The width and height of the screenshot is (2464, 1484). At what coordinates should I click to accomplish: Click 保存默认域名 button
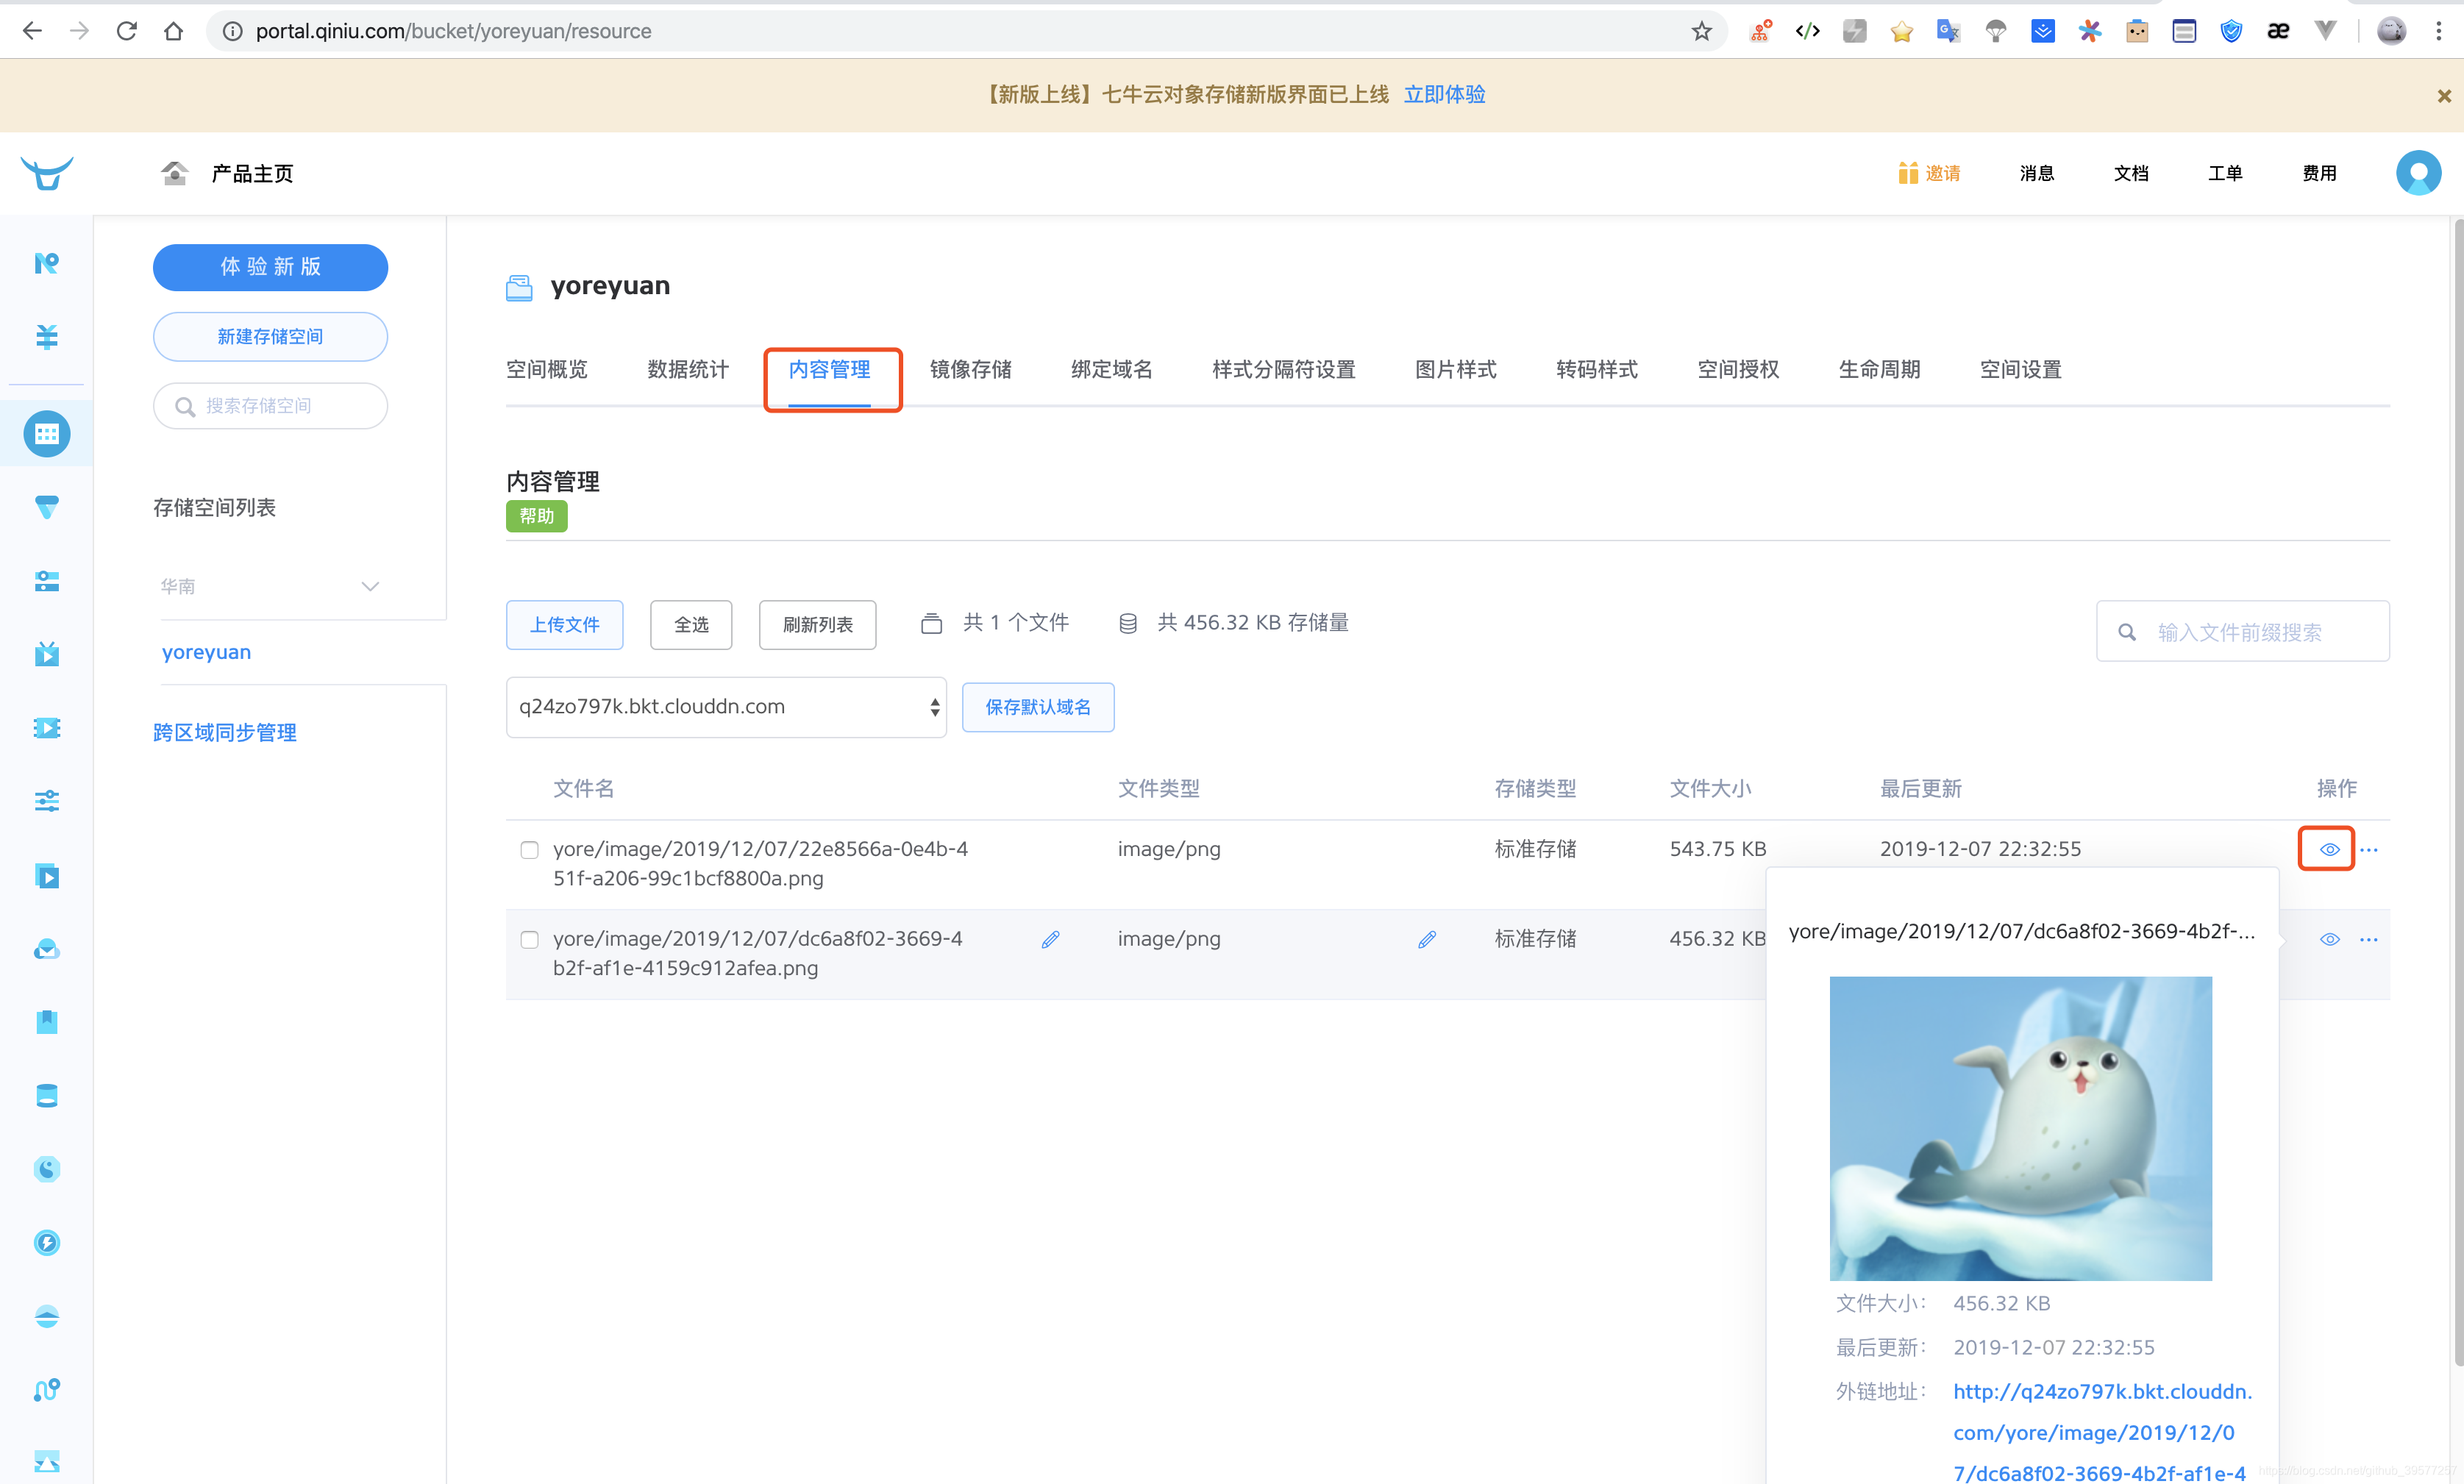point(1038,707)
